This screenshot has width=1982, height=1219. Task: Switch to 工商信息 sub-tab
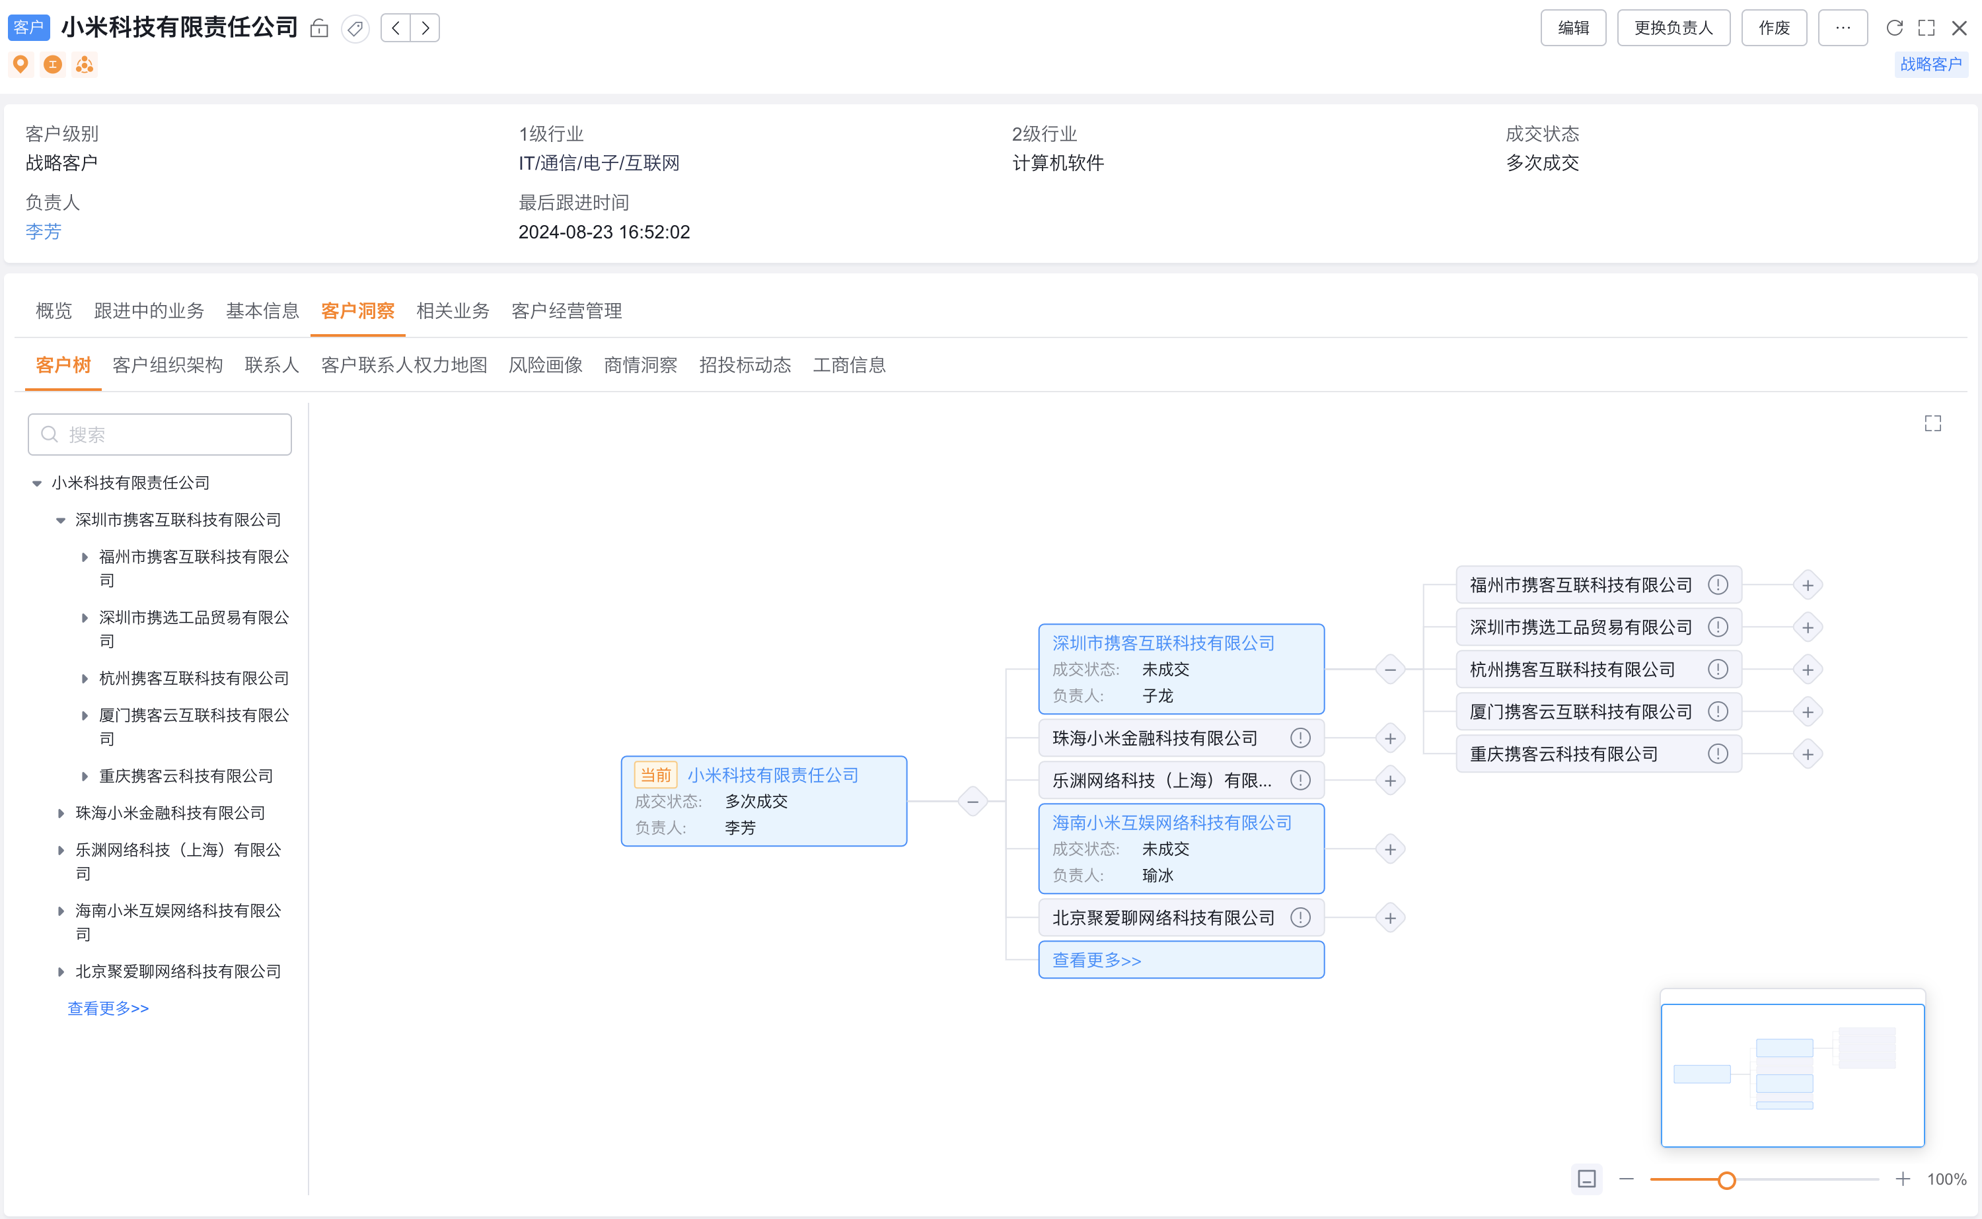pos(849,365)
